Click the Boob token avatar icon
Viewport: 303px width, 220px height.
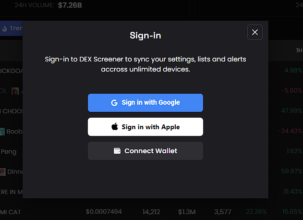tap(2, 131)
